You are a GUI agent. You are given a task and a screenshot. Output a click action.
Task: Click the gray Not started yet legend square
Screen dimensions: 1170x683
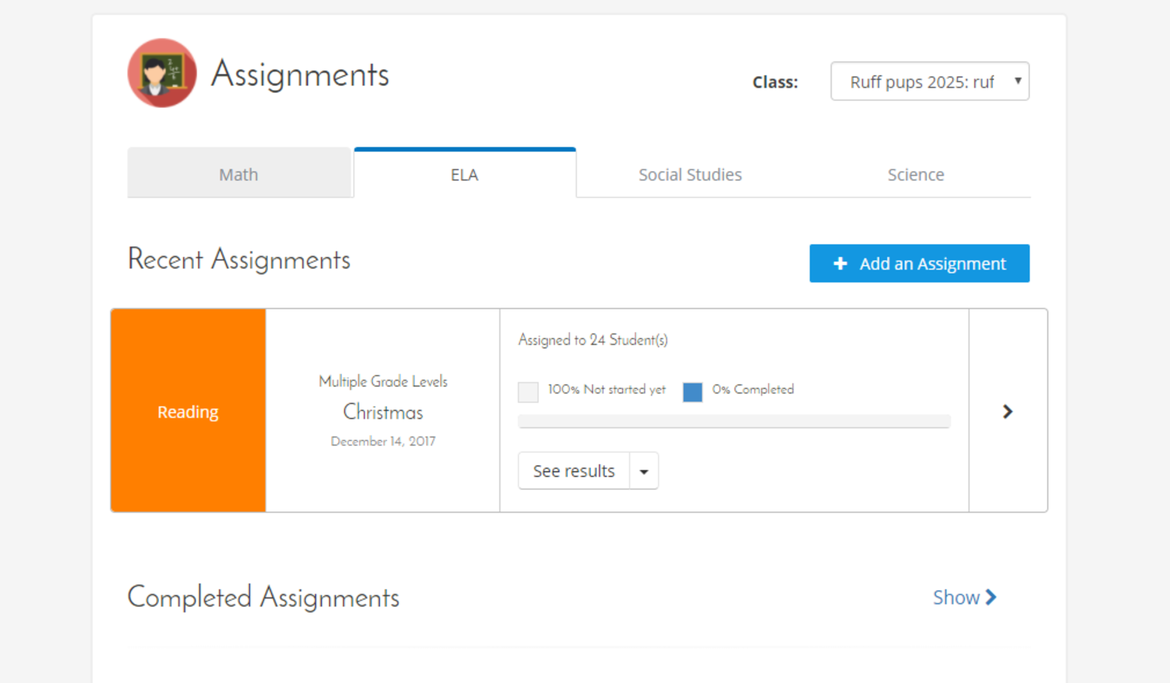528,392
